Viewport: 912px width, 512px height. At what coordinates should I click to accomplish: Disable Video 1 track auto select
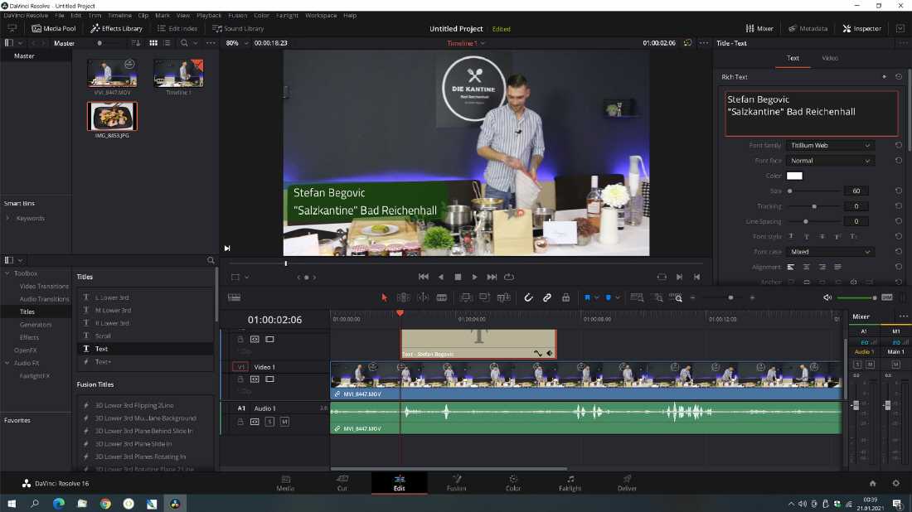(255, 379)
